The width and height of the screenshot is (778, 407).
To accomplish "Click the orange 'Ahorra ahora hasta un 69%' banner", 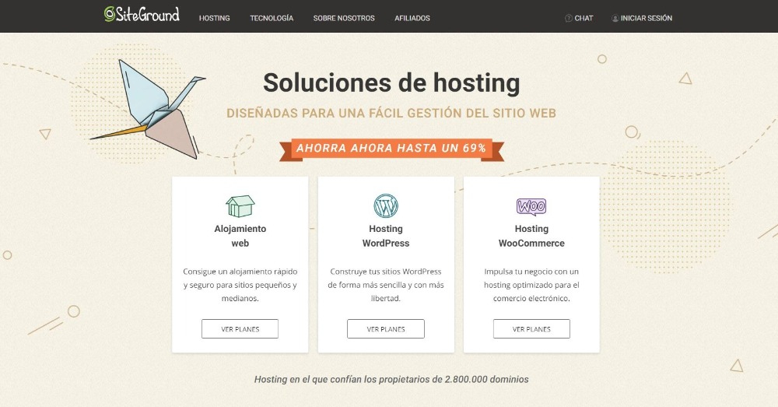I will click(x=391, y=149).
